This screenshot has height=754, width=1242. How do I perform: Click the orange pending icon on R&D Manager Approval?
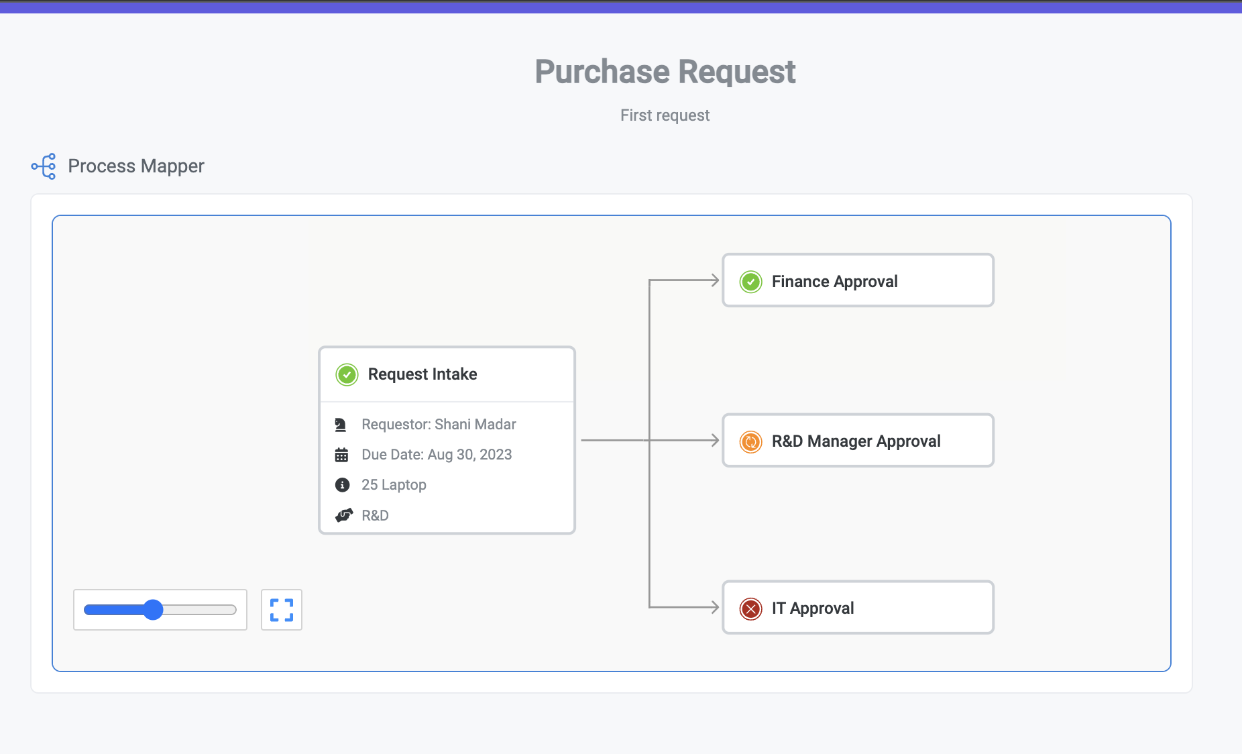click(x=750, y=441)
